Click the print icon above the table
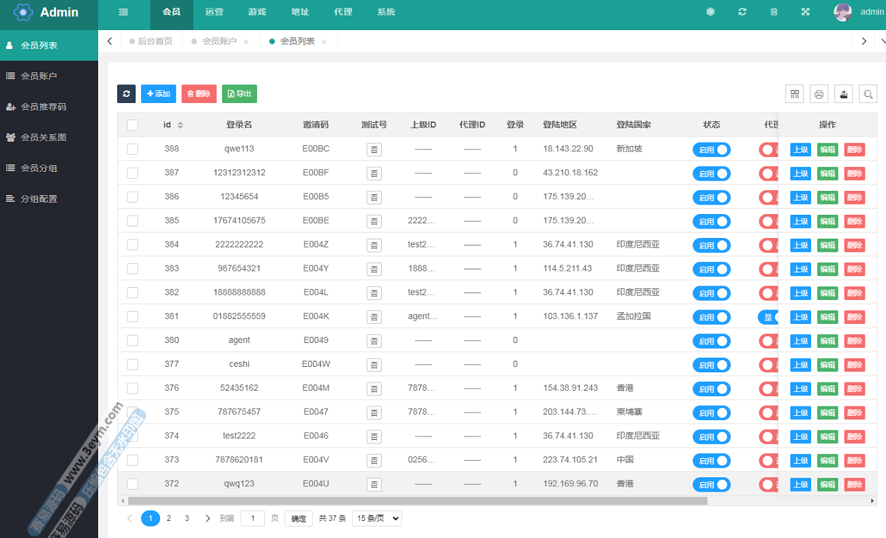The height and width of the screenshot is (538, 886). tap(819, 94)
